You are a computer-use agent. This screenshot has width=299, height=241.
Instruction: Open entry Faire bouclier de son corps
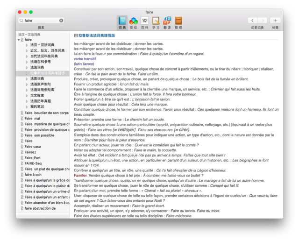pos(47,113)
